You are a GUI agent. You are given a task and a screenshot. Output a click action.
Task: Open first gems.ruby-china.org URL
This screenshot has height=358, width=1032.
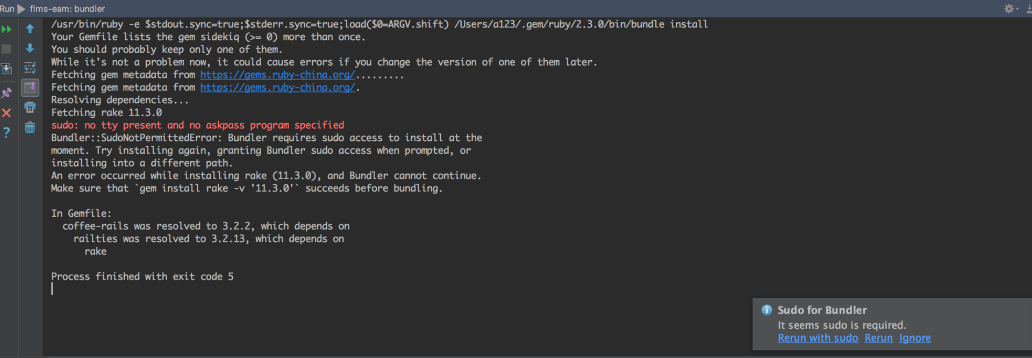point(277,75)
